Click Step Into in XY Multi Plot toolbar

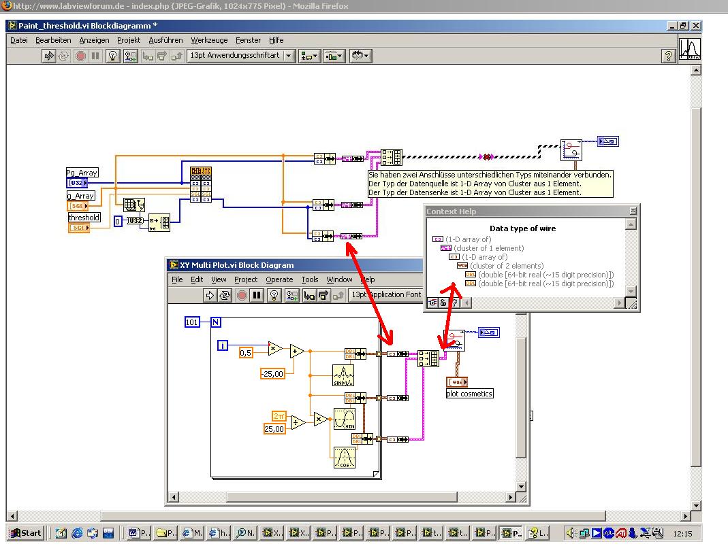pyautogui.click(x=308, y=295)
